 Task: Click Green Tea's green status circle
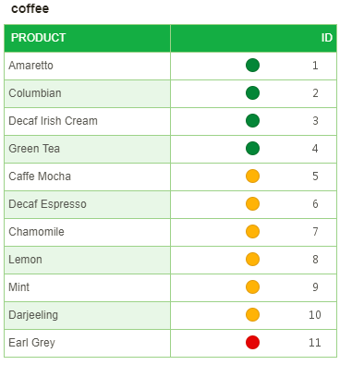pos(252,149)
